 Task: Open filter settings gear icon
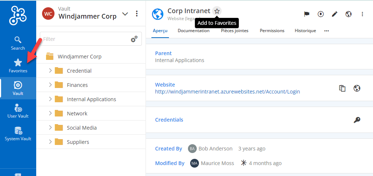pos(134,39)
